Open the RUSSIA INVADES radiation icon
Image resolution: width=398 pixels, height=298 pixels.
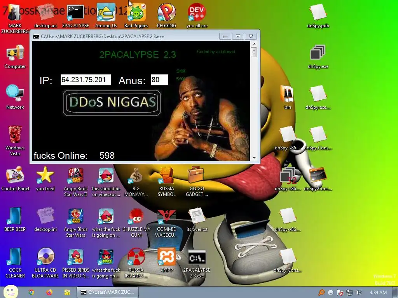(x=136, y=256)
